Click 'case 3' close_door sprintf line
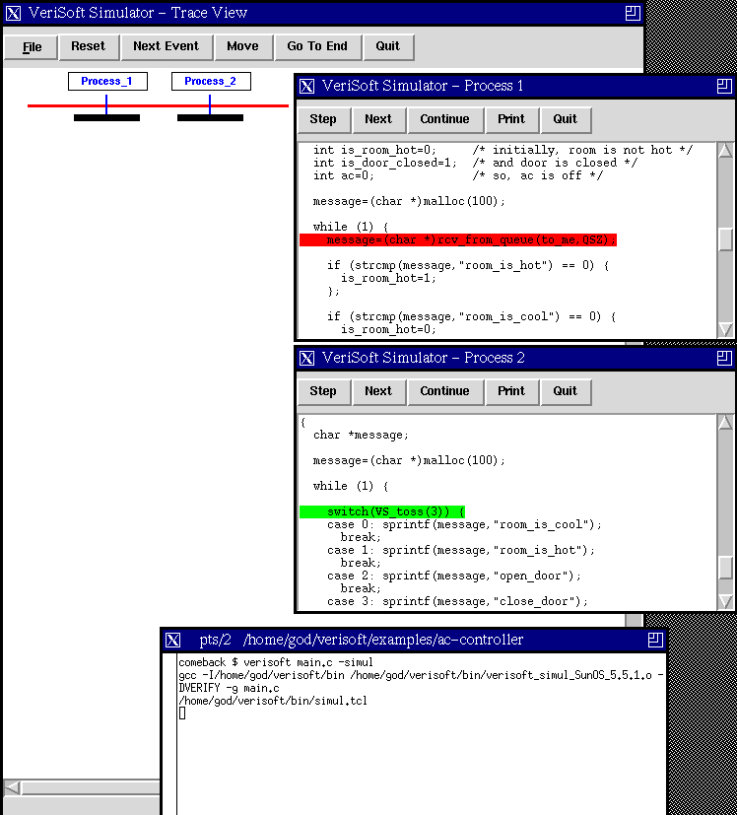Viewport: 737px width, 815px height. [458, 601]
